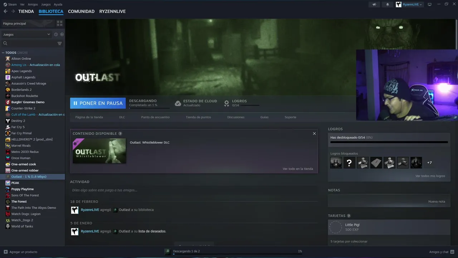The image size is (458, 258).
Task: Open Outlast Whistleblower DLC thumbnail
Action: pos(99,151)
